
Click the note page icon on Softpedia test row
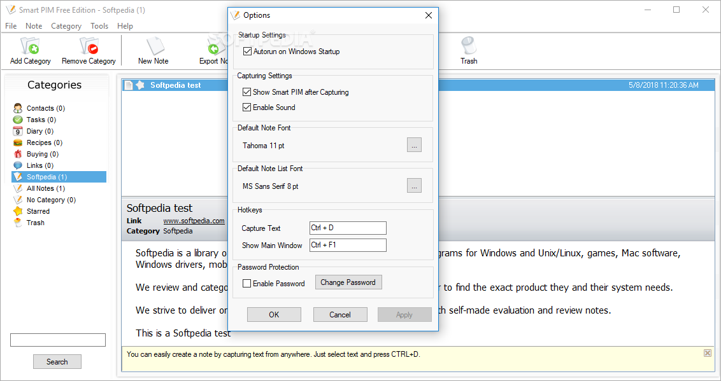click(129, 85)
